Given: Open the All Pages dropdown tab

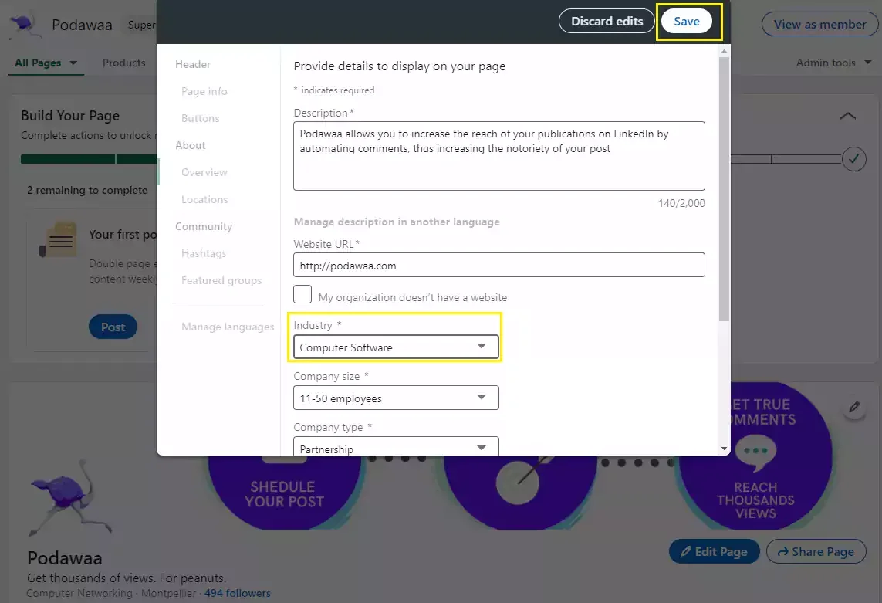Looking at the screenshot, I should [46, 63].
